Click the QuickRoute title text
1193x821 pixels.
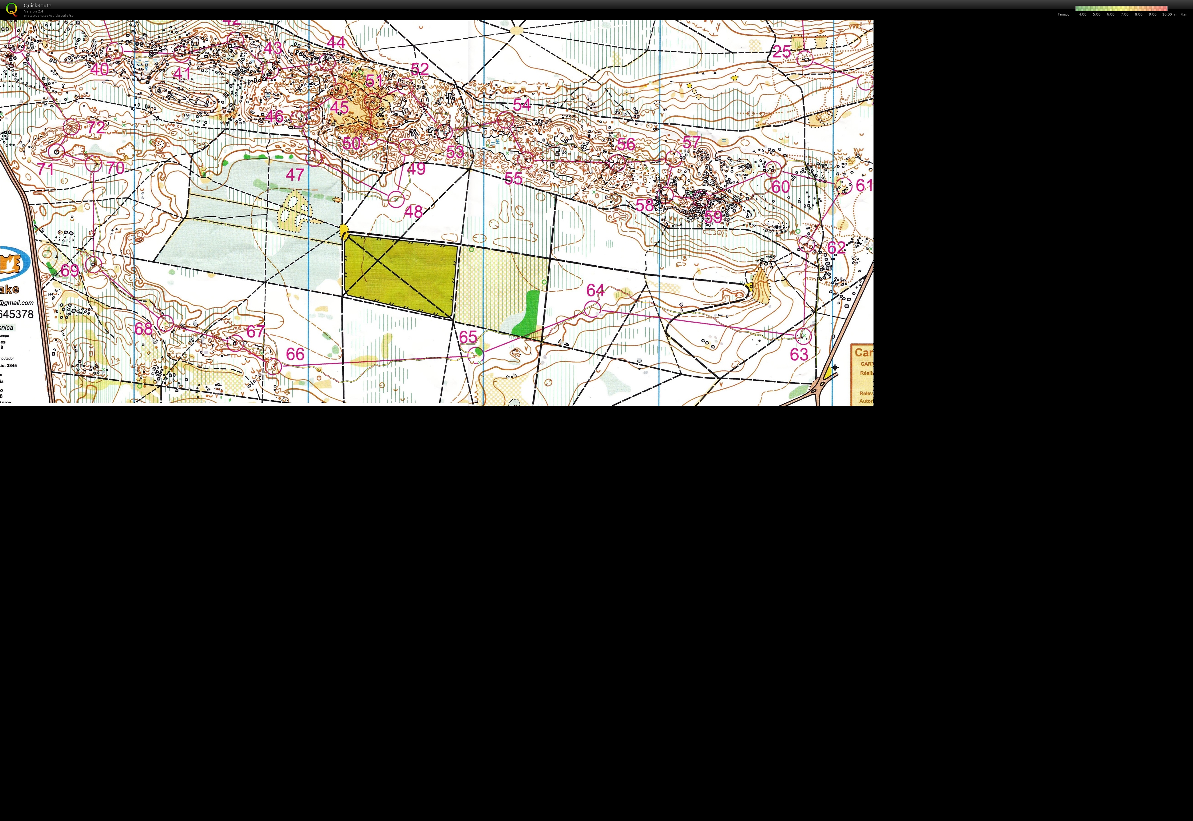point(37,6)
